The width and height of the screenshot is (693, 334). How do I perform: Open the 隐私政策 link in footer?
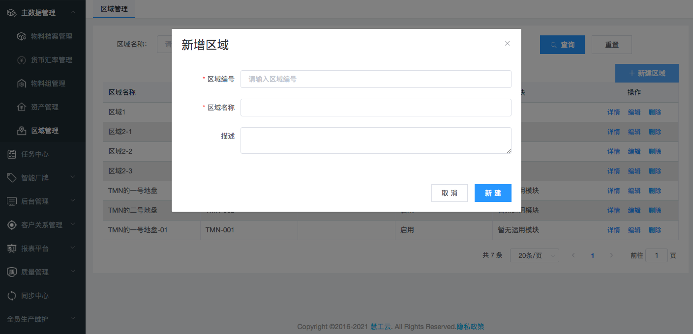coord(470,327)
